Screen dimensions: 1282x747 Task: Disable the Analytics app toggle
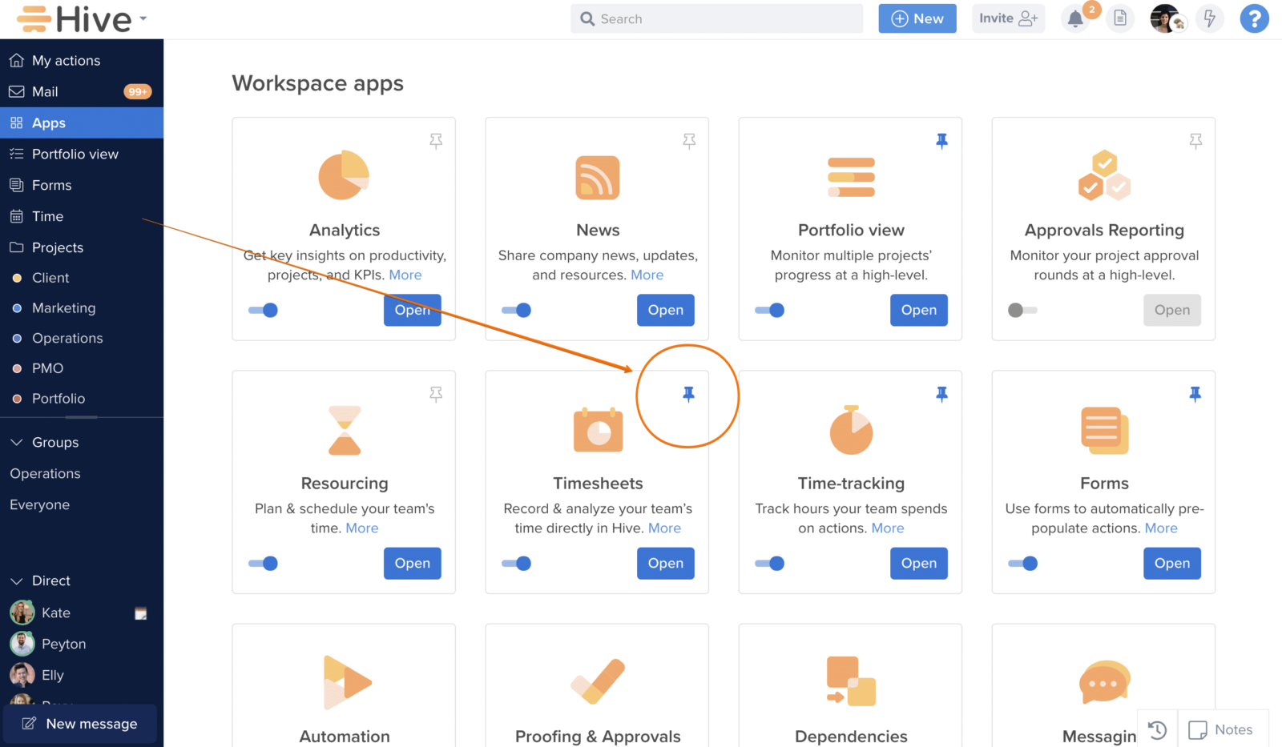click(263, 310)
